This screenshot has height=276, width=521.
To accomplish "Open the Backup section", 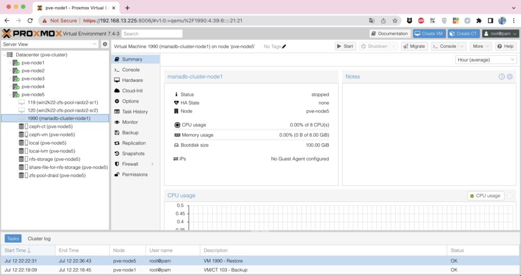I will click(135, 132).
